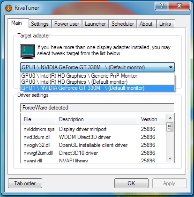Image resolution: width=194 pixels, height=197 pixels.
Task: Click the ForceWare detected status field
Action: click(x=97, y=108)
